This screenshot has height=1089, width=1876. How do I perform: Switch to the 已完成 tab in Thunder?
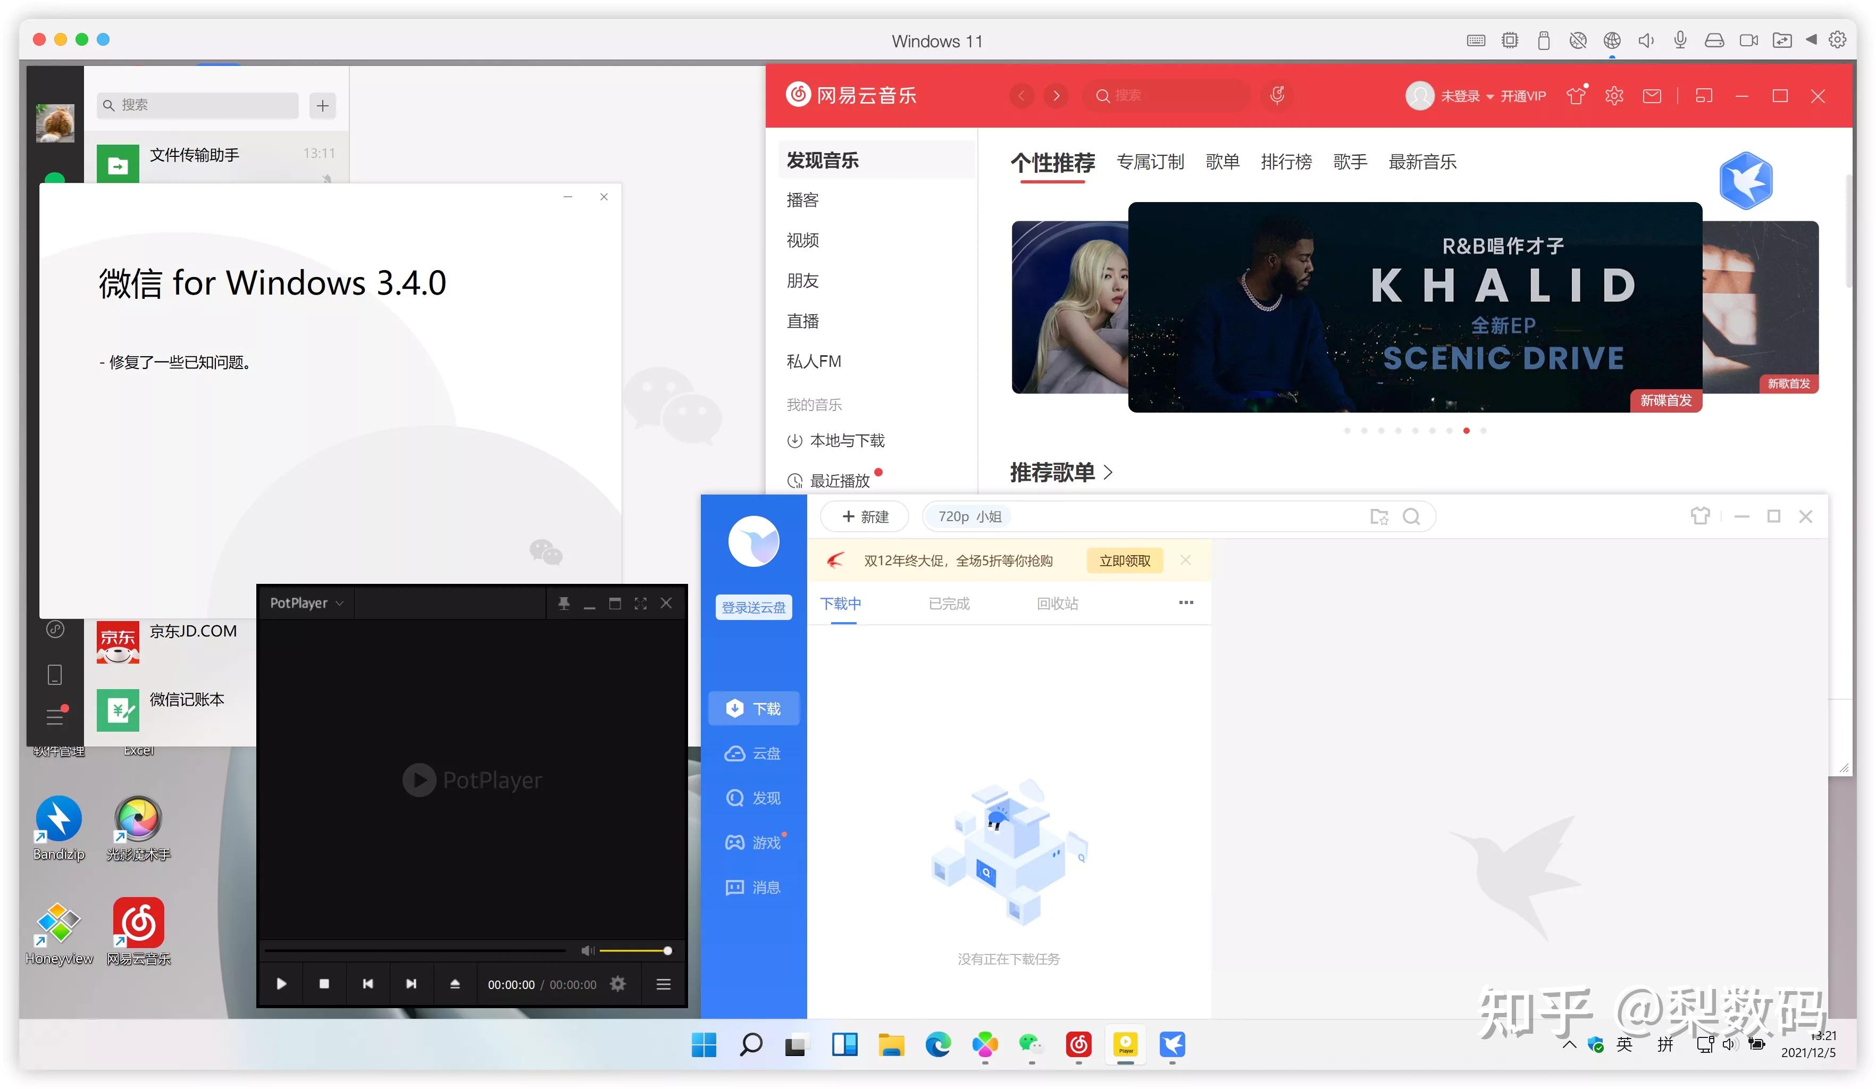pyautogui.click(x=949, y=603)
